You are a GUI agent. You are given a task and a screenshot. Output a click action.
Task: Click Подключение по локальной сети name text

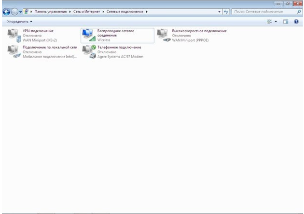[x=50, y=47]
